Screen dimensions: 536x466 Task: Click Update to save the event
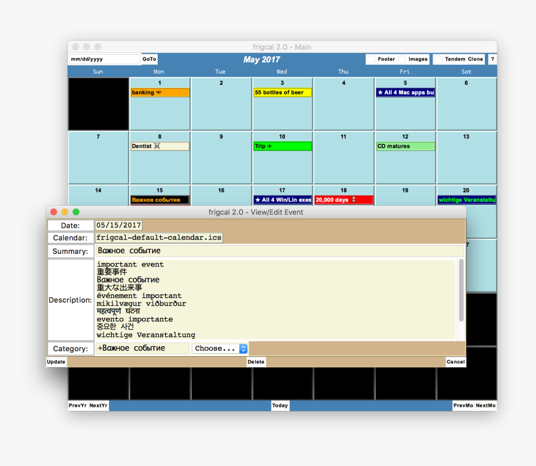click(x=56, y=362)
